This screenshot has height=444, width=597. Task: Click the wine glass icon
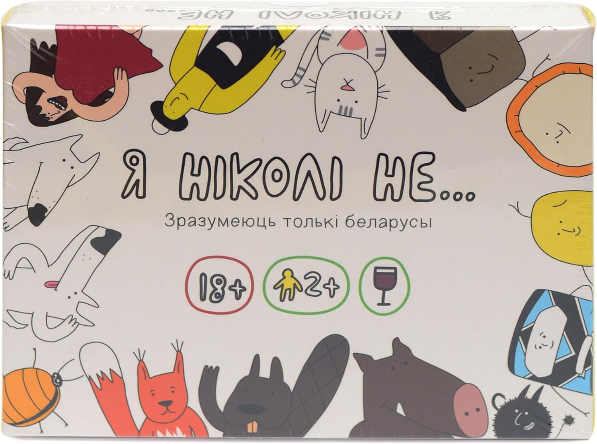tap(384, 284)
